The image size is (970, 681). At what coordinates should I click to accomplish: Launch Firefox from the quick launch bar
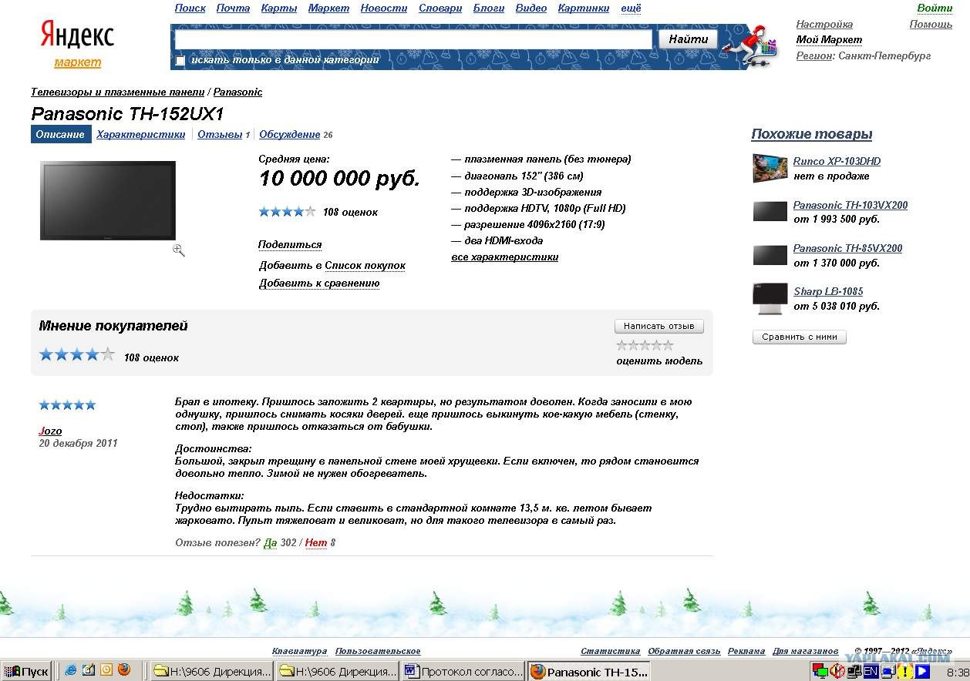coord(124,670)
